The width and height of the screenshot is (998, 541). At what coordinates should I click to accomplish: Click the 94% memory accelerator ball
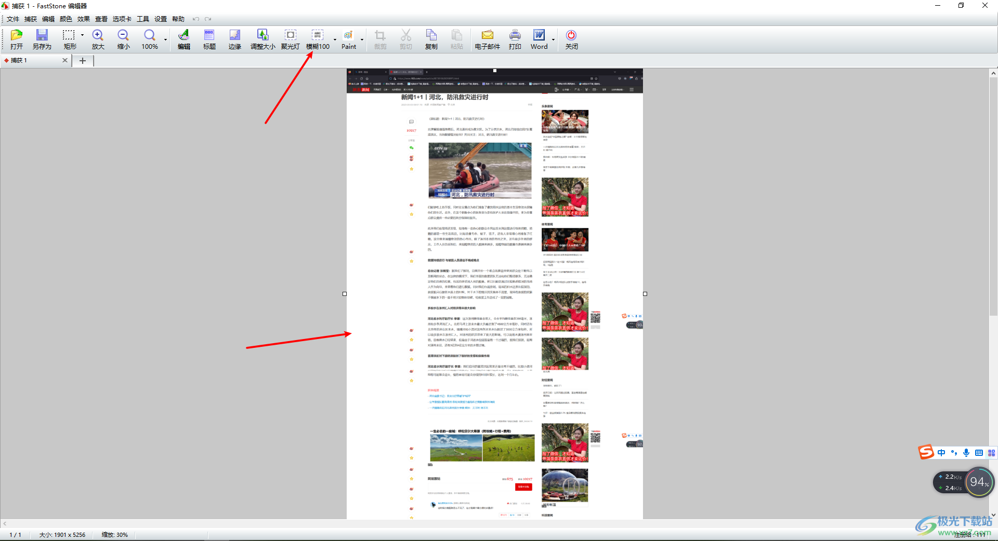(x=979, y=482)
